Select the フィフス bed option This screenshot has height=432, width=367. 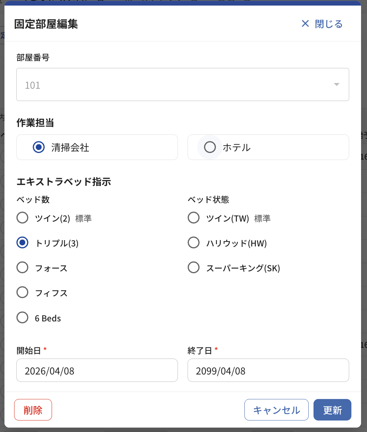pyautogui.click(x=22, y=292)
